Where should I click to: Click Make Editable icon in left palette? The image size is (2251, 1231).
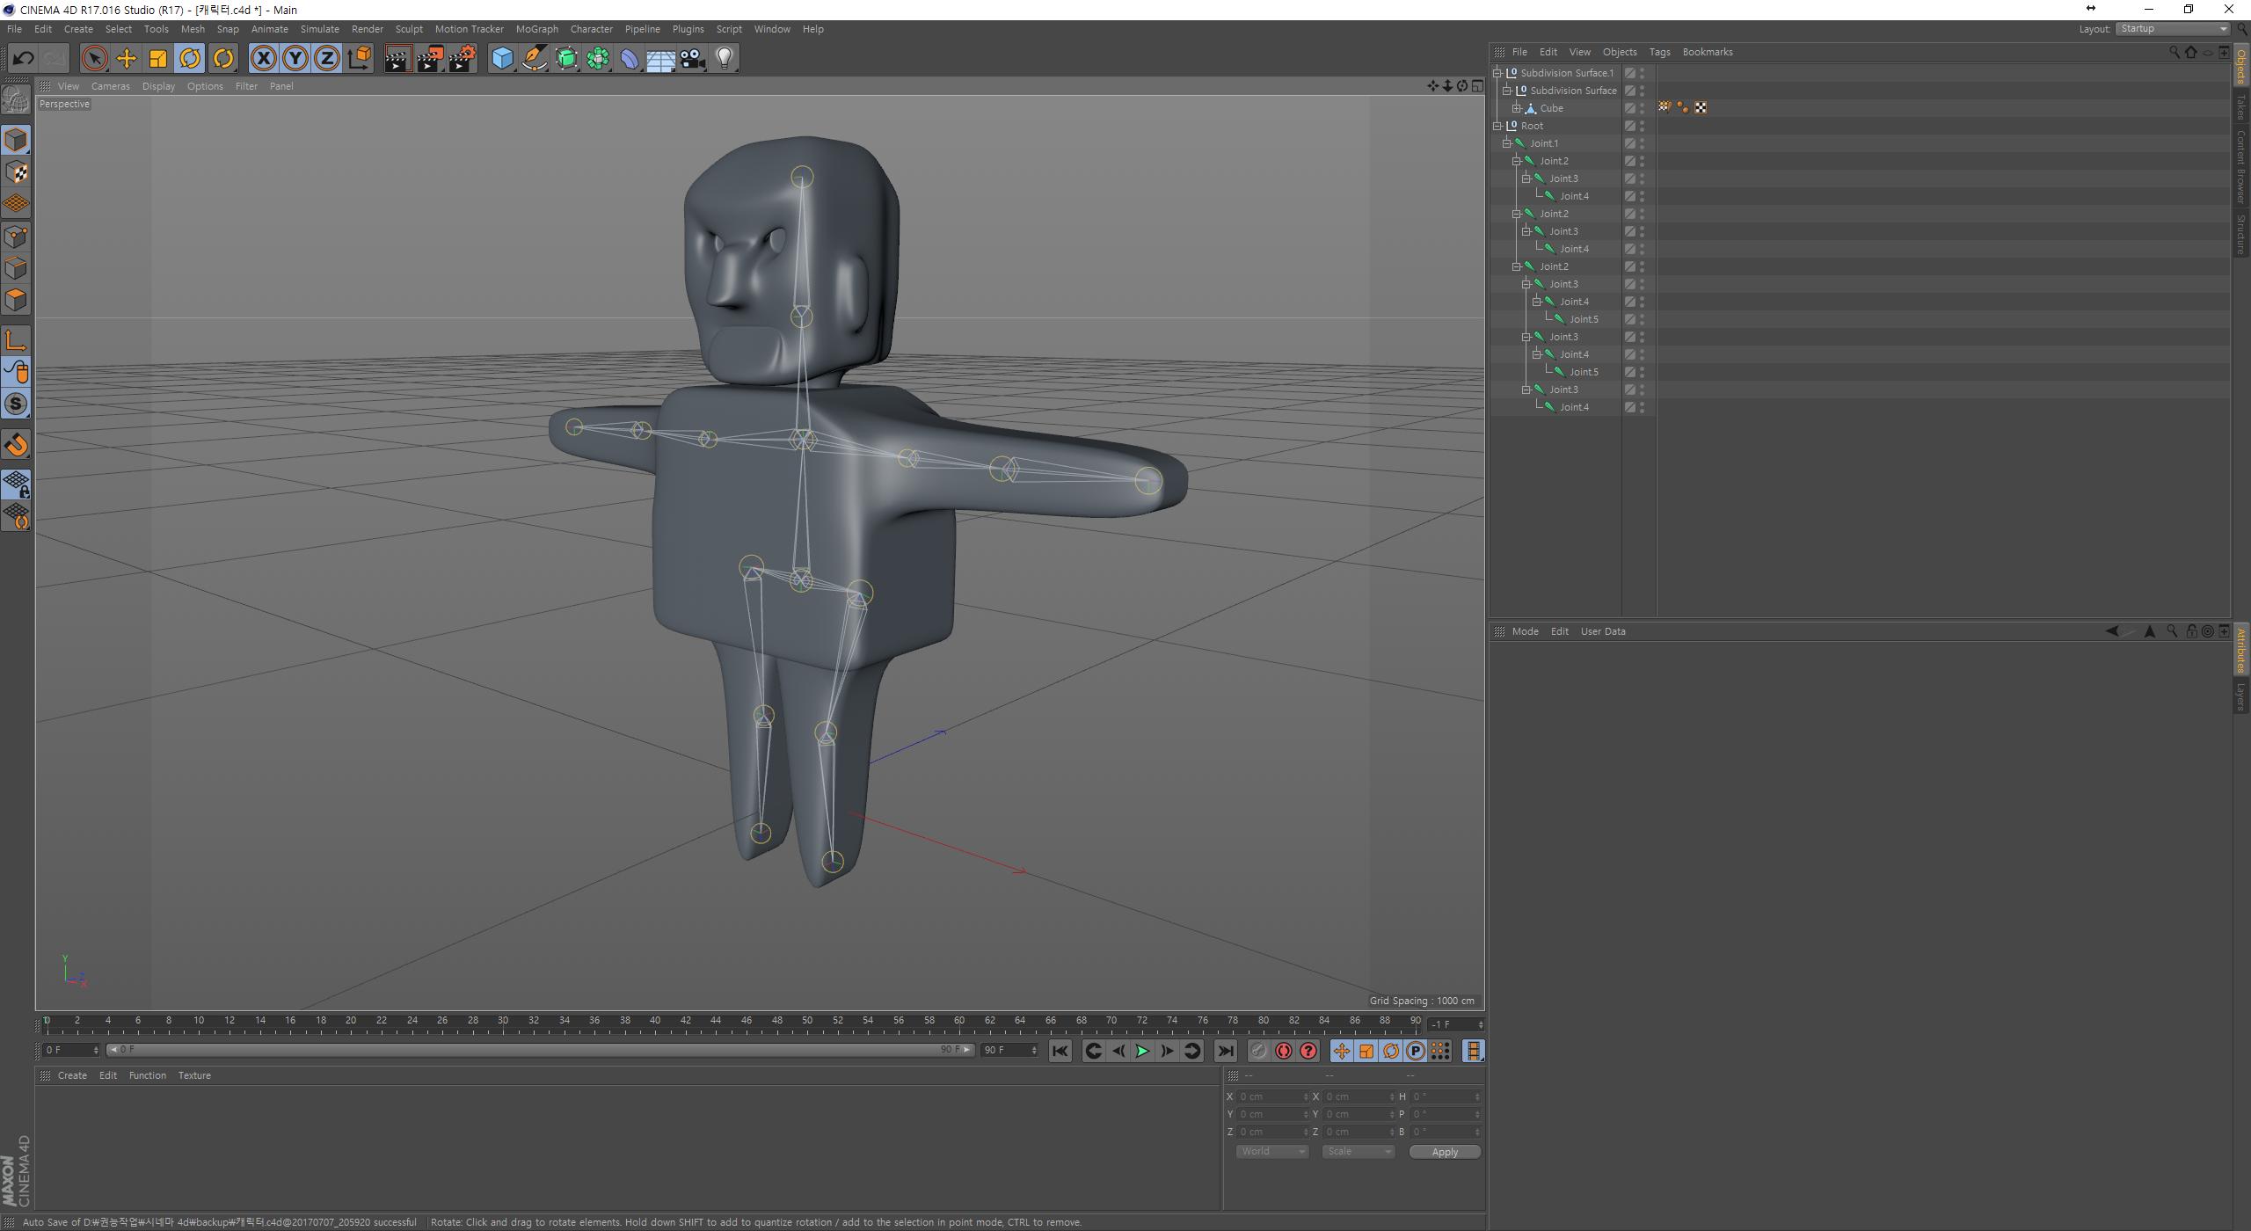16,99
